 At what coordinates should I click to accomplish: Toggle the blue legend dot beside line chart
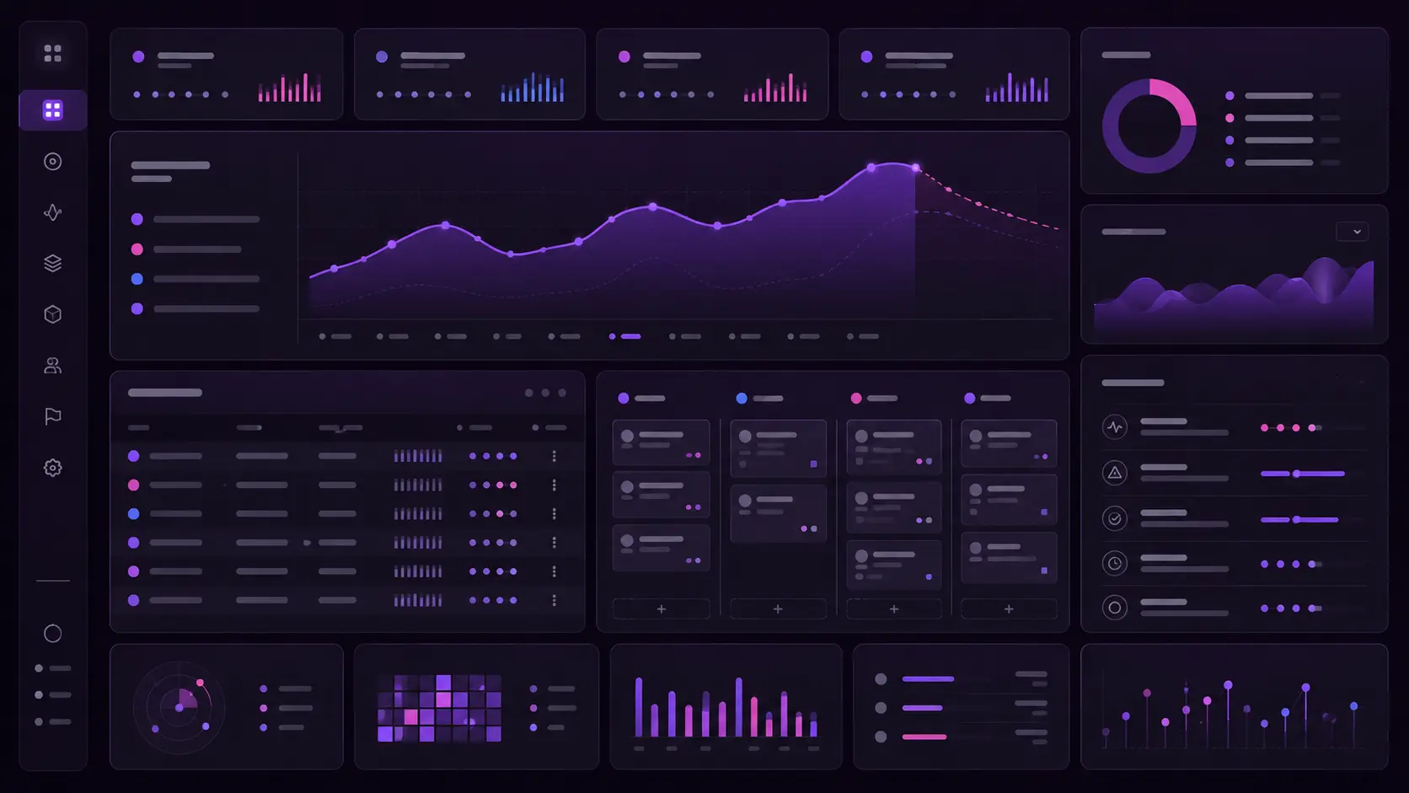pos(137,279)
